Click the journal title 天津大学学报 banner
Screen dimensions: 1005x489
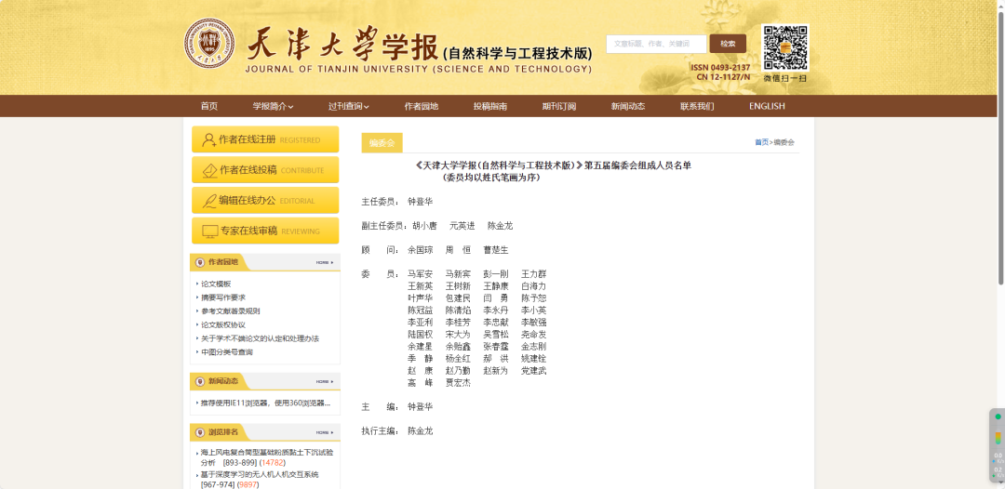(x=419, y=46)
